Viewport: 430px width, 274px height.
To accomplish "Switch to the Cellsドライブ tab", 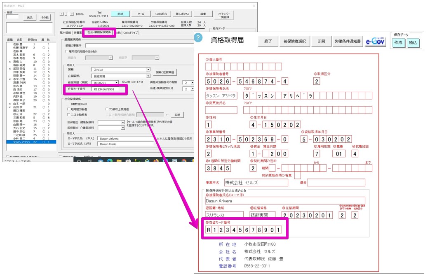I will (131, 33).
